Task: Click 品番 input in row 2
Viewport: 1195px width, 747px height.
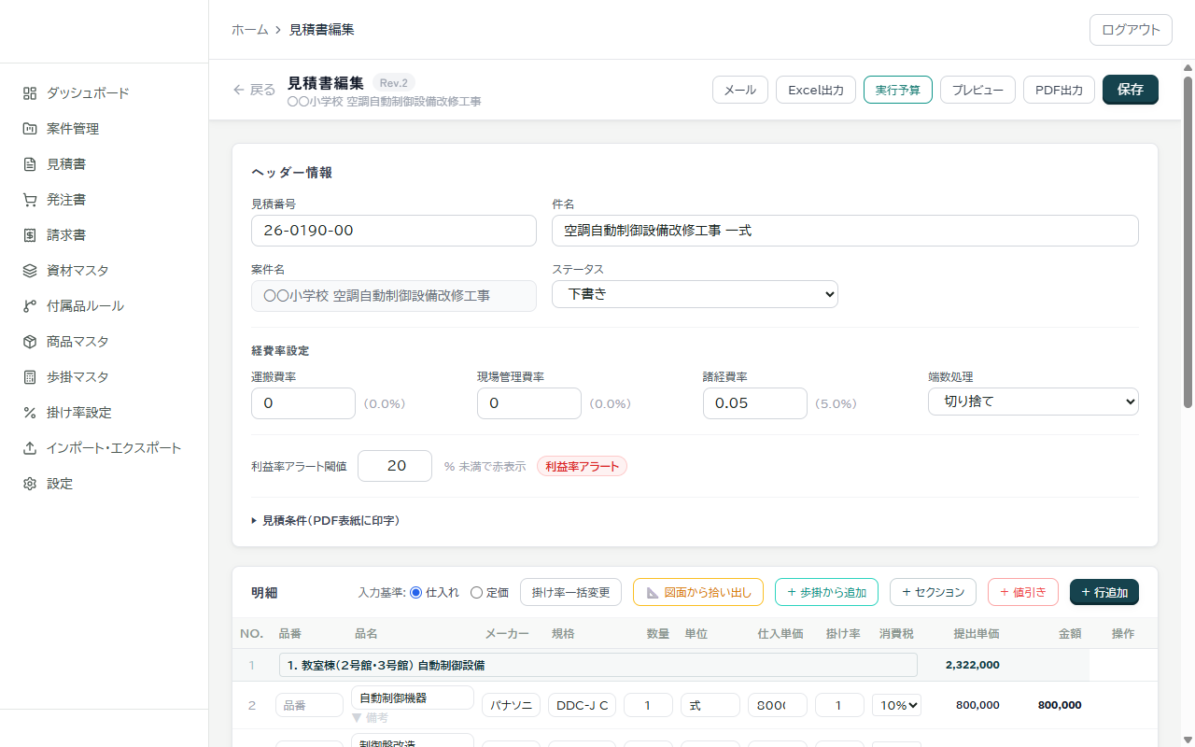Action: click(x=309, y=705)
